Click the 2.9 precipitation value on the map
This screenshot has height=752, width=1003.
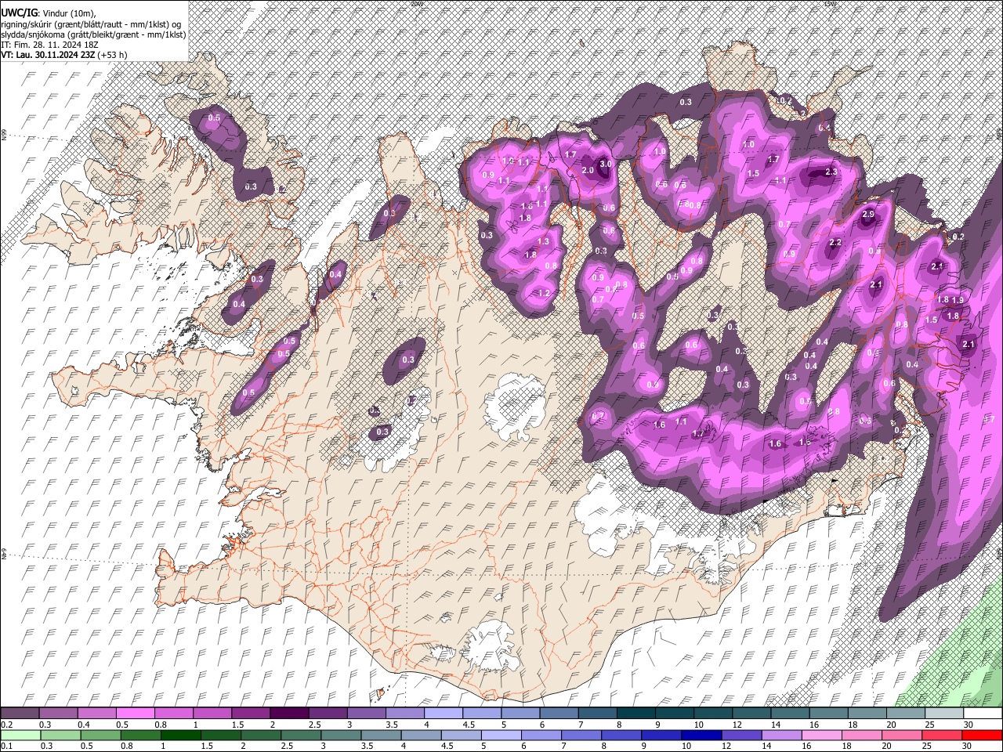coord(868,215)
